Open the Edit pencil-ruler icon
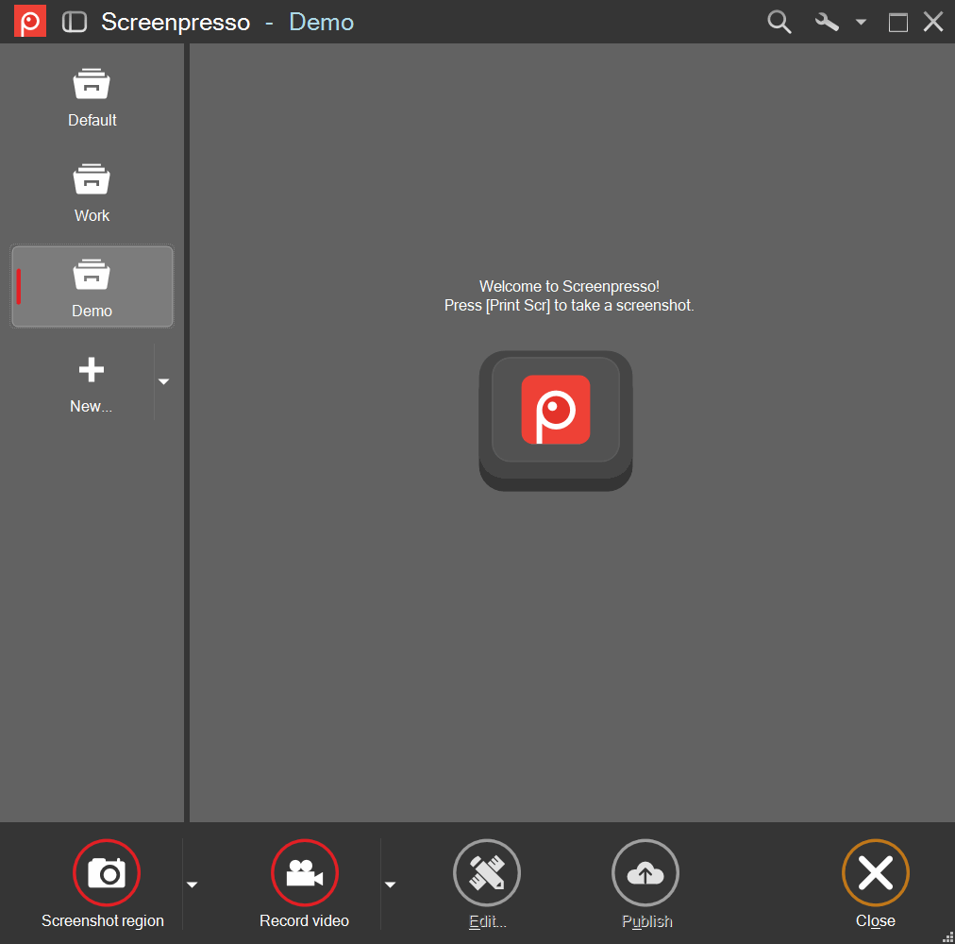The width and height of the screenshot is (955, 944). 487,872
